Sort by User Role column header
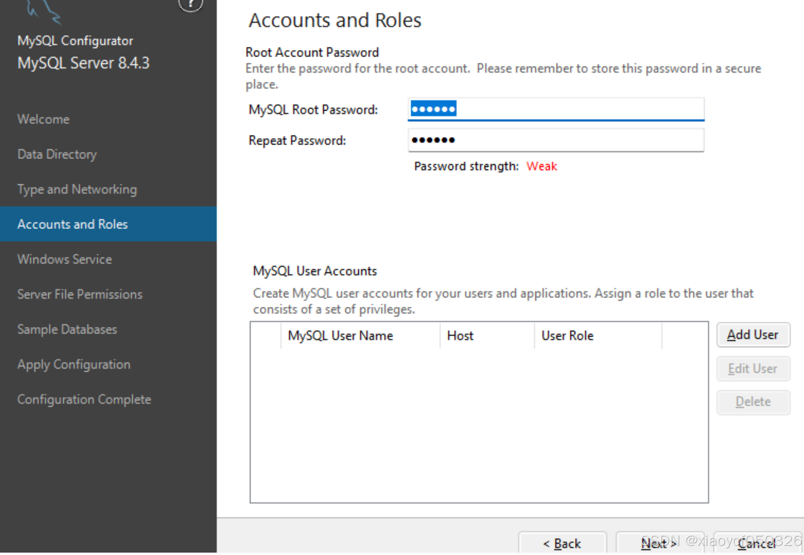 point(598,336)
